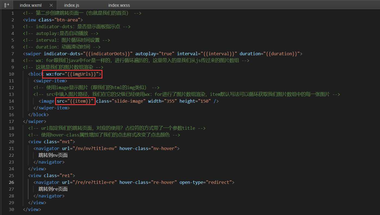Screen dimensions: 380x215
Task: Click line number 14 in the gutter
Action: click(11, 101)
